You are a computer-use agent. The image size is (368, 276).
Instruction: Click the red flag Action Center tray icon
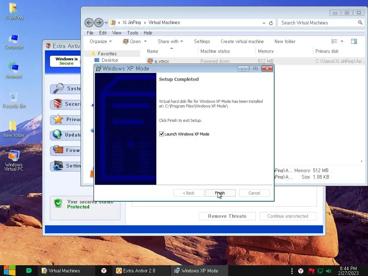click(311, 271)
